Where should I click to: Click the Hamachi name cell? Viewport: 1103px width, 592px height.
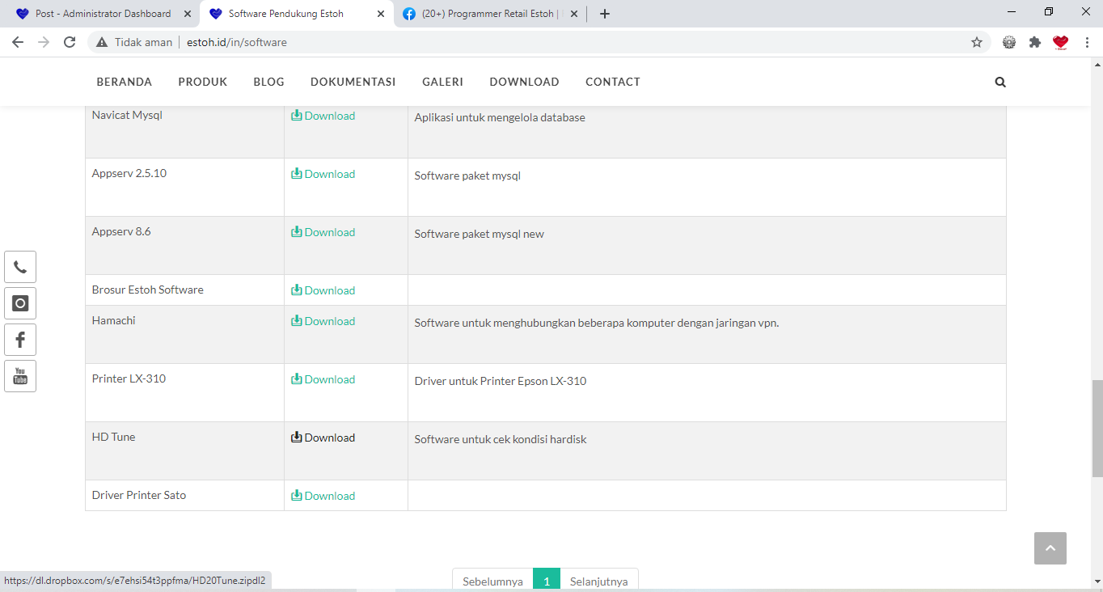point(184,334)
